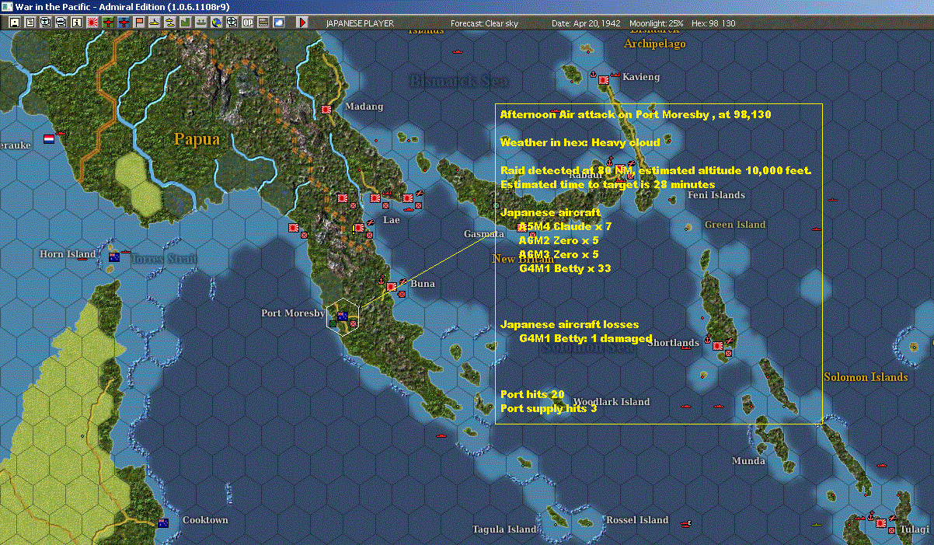Click the 'A5M4 Claude x 7' entry

point(565,226)
